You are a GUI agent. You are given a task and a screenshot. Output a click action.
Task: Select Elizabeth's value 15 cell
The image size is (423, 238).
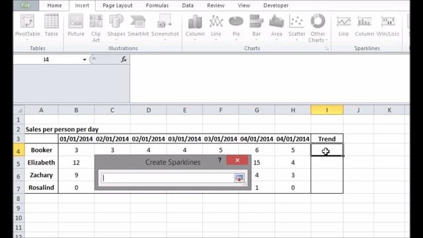point(257,163)
